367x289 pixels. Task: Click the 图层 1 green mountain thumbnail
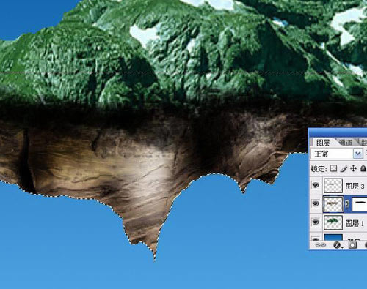click(x=333, y=222)
